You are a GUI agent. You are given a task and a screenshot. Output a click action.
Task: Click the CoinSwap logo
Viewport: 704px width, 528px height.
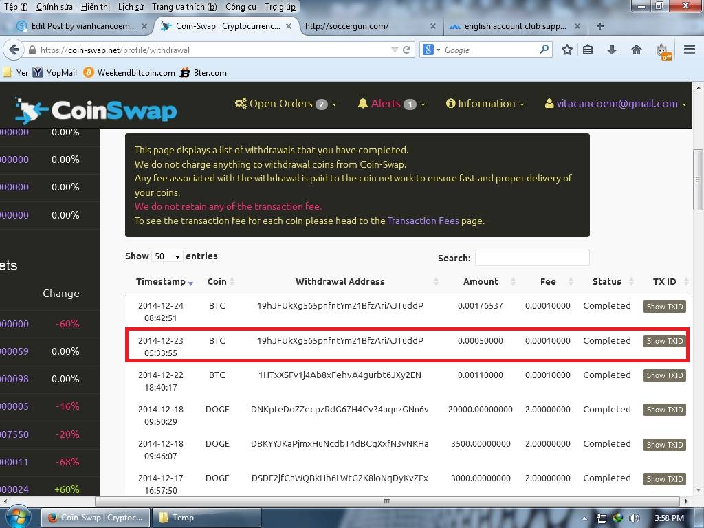point(96,111)
